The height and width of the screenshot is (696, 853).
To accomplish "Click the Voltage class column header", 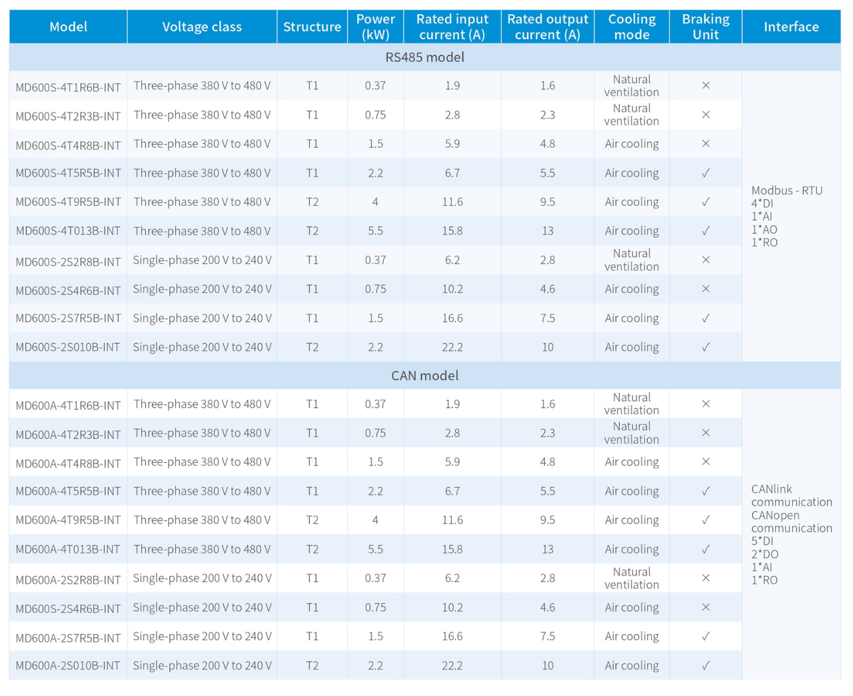I will (202, 27).
